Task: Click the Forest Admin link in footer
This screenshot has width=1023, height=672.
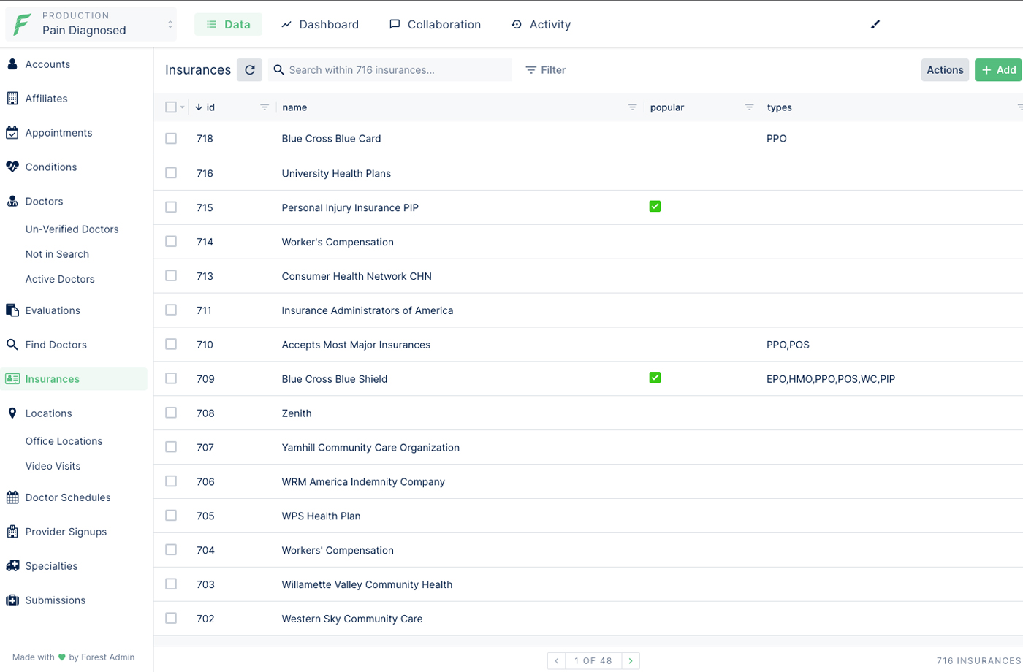Action: [108, 657]
